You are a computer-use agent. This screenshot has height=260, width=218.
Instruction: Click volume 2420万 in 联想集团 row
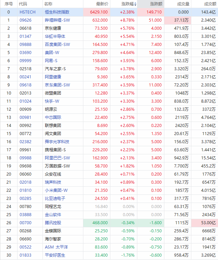click(x=182, y=126)
